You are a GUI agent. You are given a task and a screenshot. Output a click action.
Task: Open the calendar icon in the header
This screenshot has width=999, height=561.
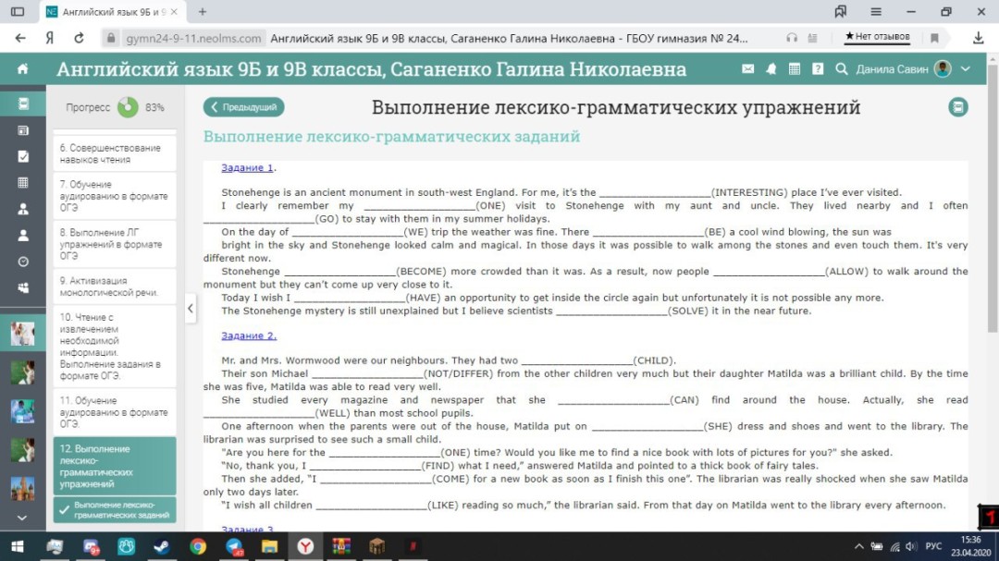click(x=795, y=69)
